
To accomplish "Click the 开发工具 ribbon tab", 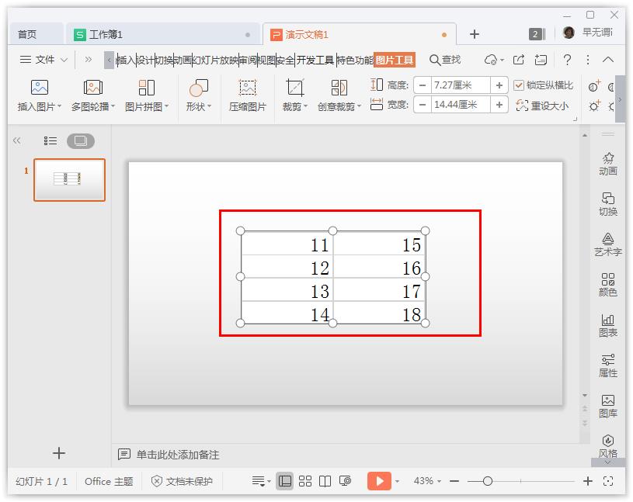I will click(315, 59).
